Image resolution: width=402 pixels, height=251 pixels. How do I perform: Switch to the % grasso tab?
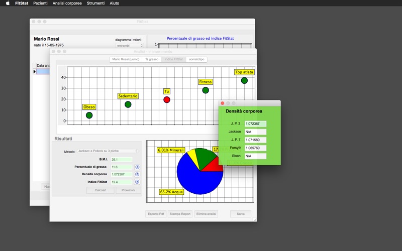(x=152, y=59)
